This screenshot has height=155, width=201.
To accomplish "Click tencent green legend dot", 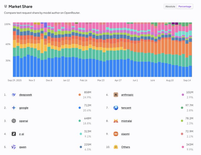I will (182, 108).
